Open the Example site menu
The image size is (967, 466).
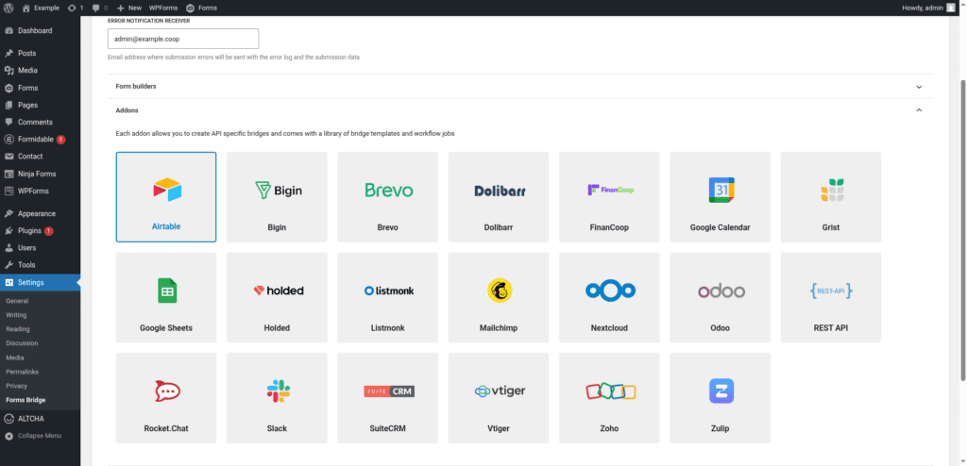point(41,8)
